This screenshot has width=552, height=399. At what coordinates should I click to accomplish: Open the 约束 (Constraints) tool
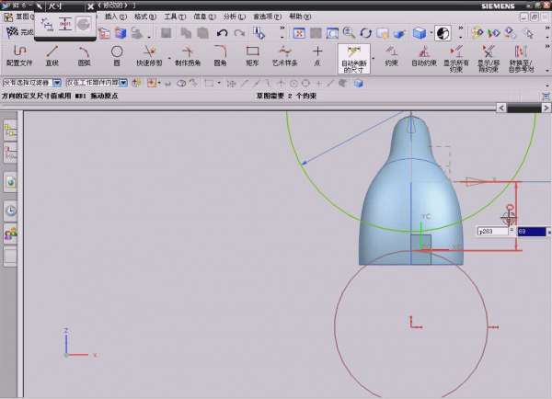[x=391, y=54]
